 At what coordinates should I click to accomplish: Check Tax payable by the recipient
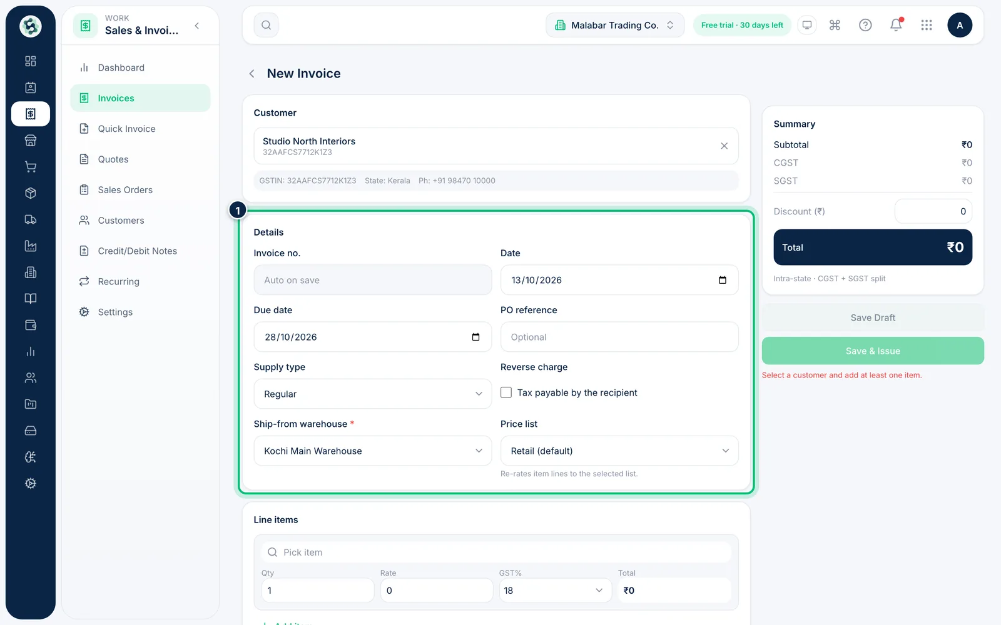pyautogui.click(x=506, y=392)
